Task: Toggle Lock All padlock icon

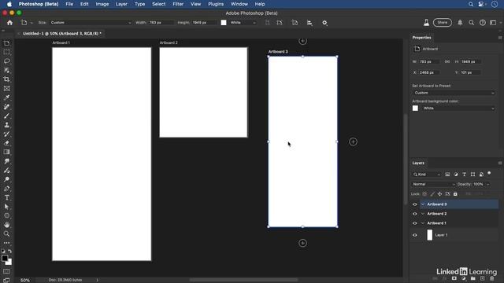Action: point(455,194)
